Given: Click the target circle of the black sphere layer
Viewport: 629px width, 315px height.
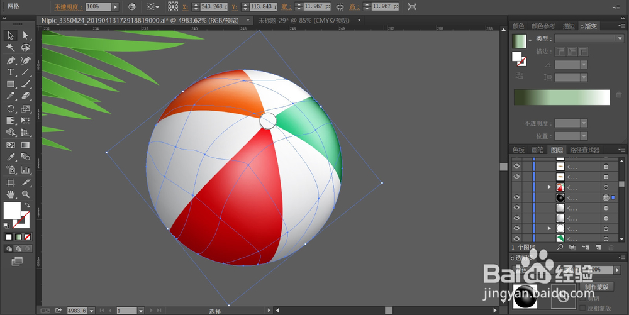Looking at the screenshot, I should pyautogui.click(x=606, y=197).
